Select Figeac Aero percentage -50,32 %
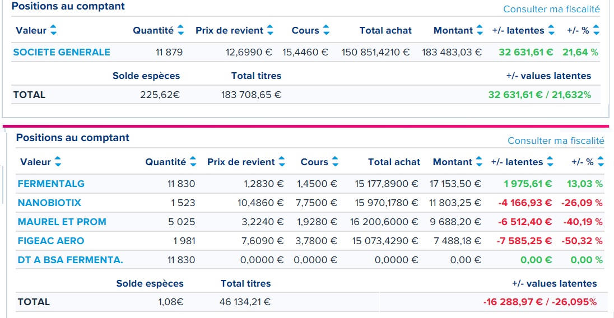 coord(582,241)
